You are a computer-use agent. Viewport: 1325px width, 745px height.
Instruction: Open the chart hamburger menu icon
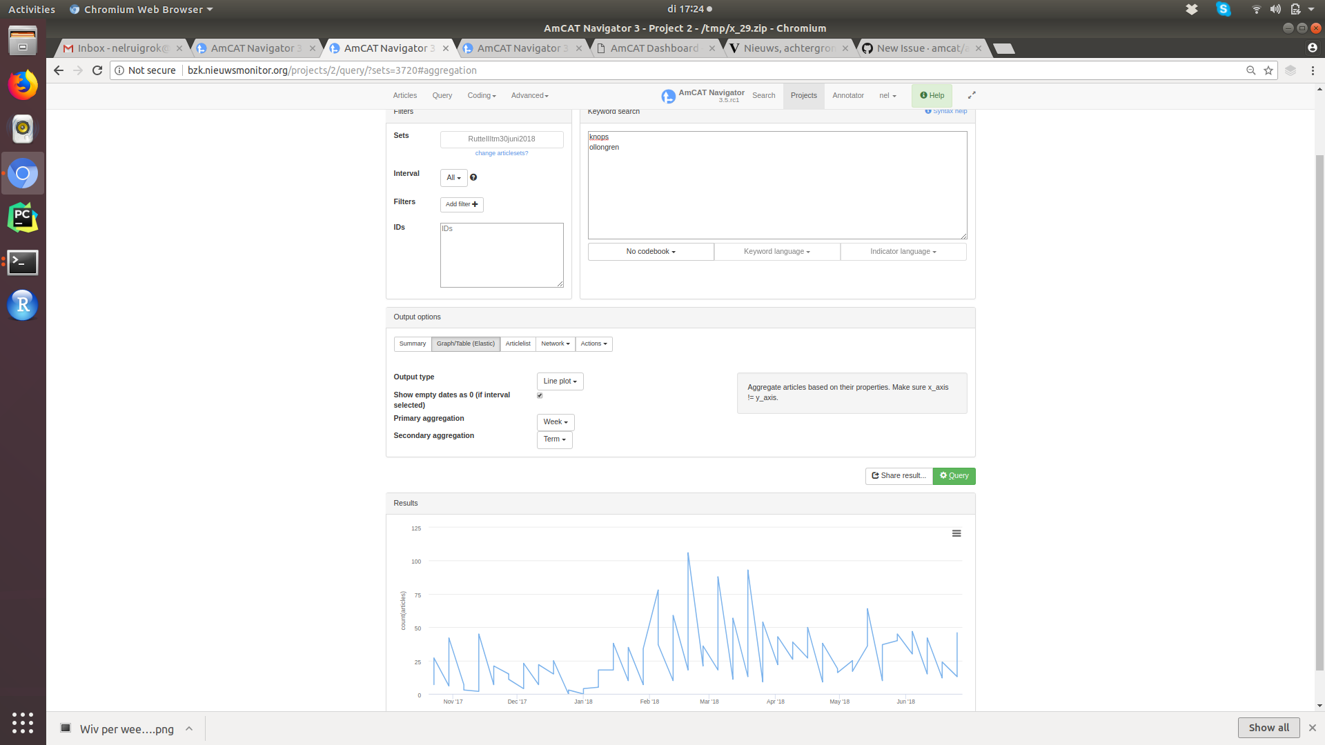[956, 533]
